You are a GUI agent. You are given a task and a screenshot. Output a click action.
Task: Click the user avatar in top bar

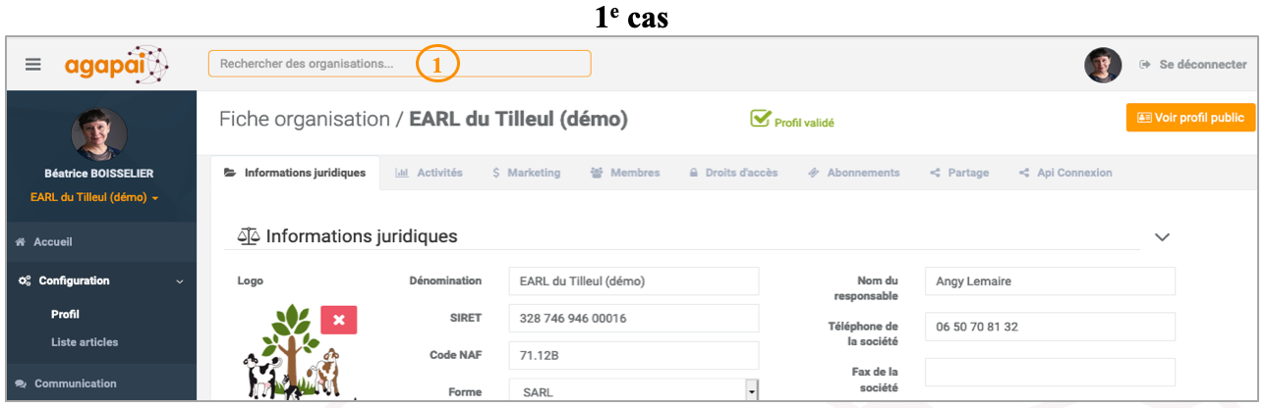[x=1103, y=65]
